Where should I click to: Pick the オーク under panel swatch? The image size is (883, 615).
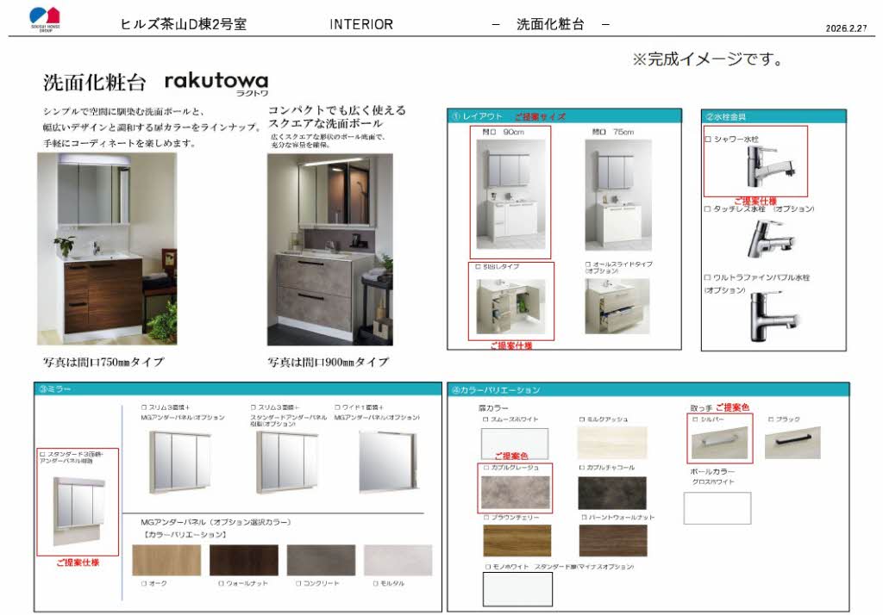point(166,561)
